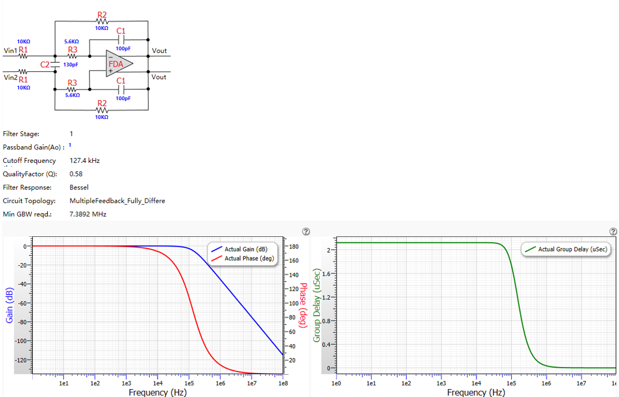Click the lower C1 capacitor symbol

(121, 89)
